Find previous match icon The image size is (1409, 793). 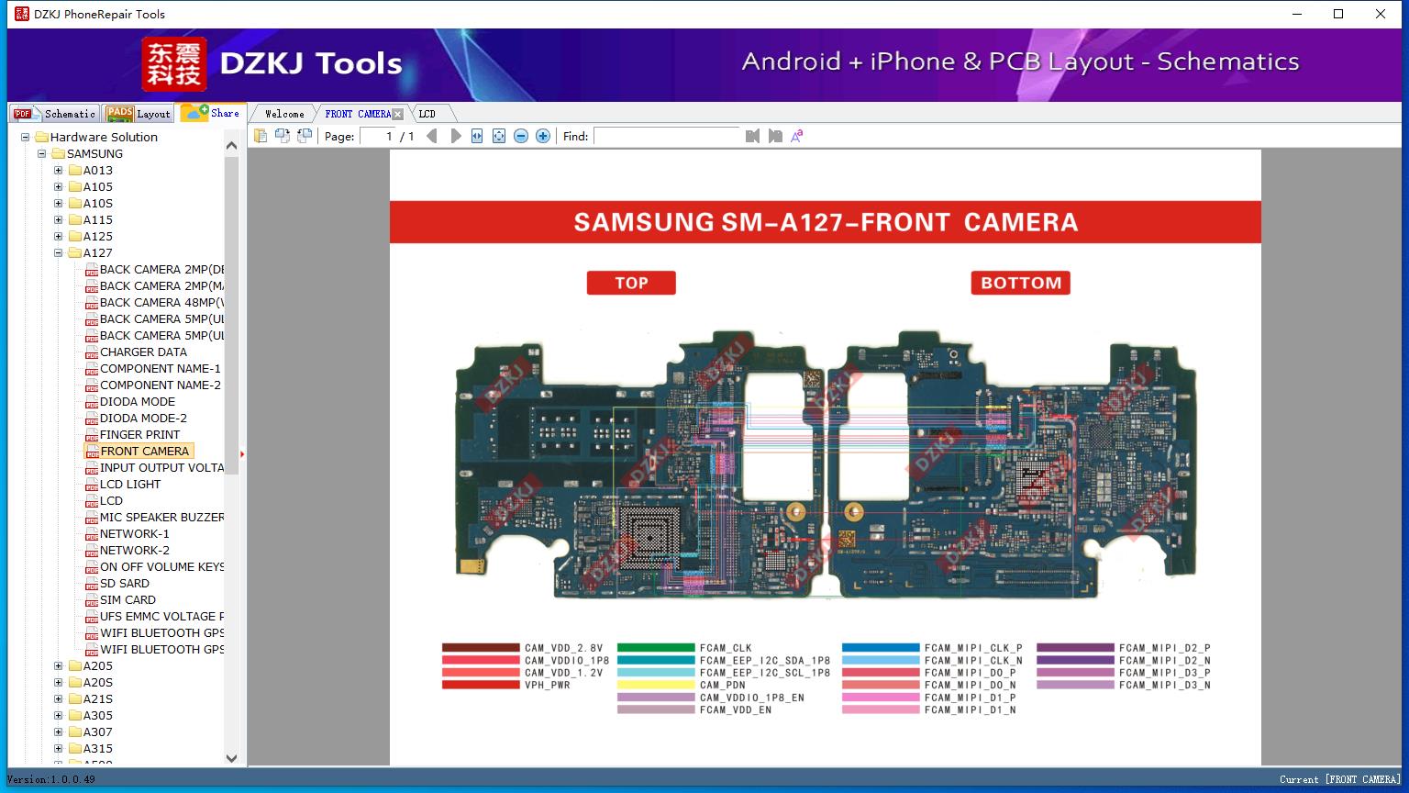(753, 136)
